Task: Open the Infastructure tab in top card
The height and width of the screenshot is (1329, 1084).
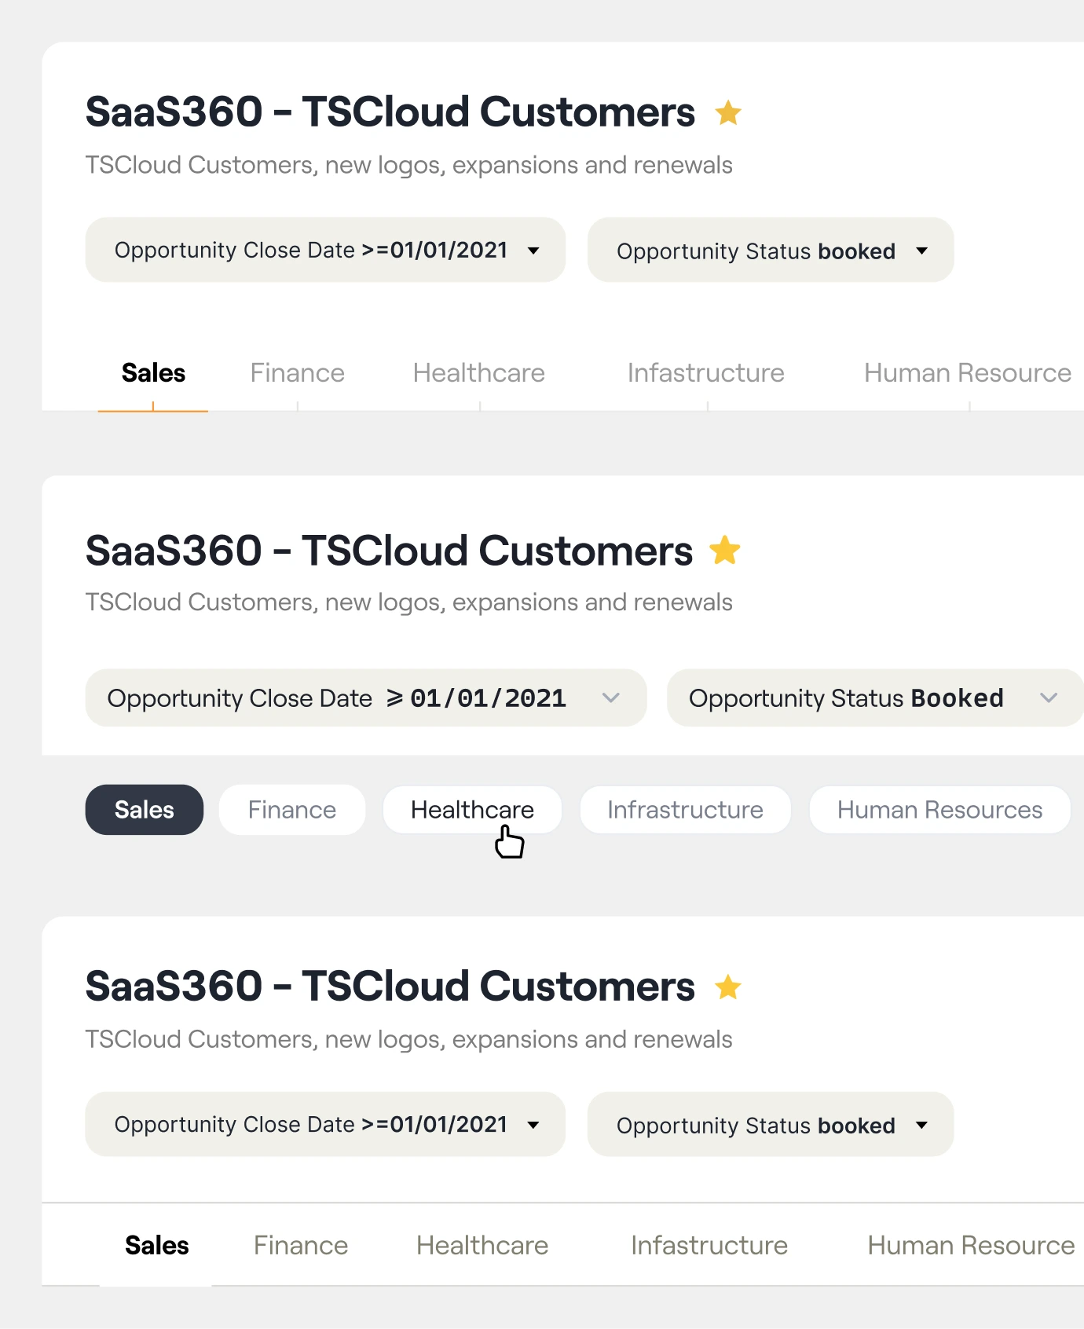Action: pyautogui.click(x=705, y=373)
